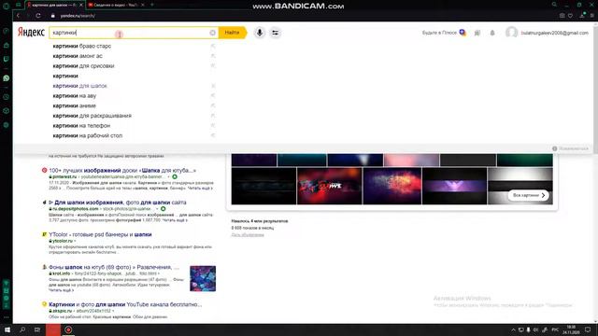
Task: Open the browser easy setup menu icon
Action: pyautogui.click(x=591, y=16)
